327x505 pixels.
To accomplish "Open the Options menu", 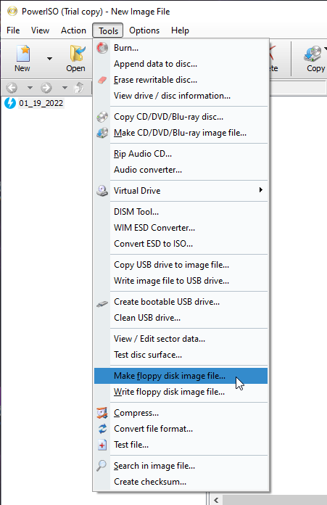I will pyautogui.click(x=144, y=30).
